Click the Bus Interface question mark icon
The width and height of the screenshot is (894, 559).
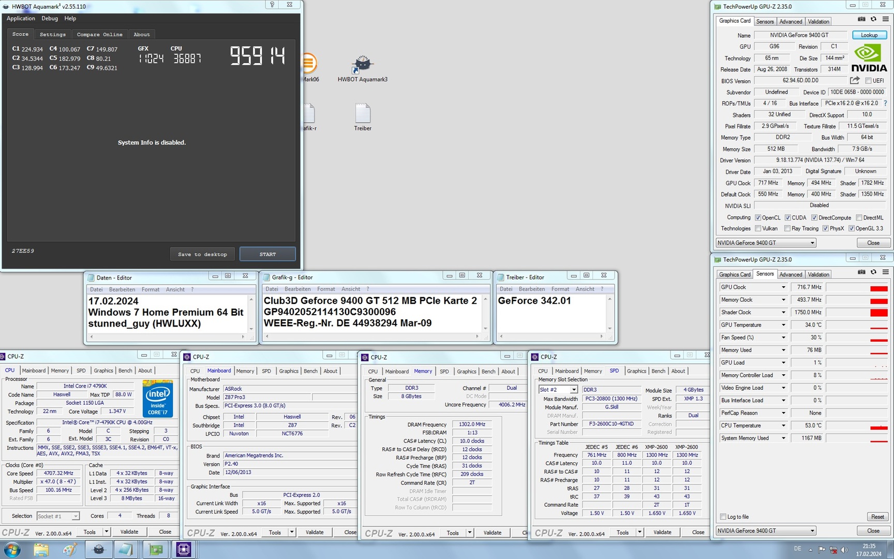885,103
